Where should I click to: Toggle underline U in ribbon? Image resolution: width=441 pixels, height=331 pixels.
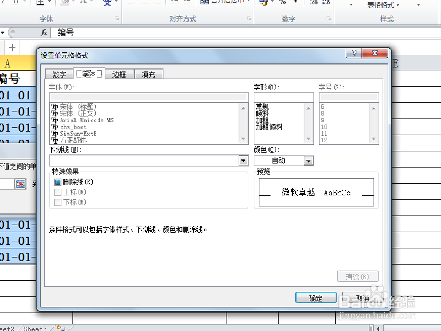point(16,2)
